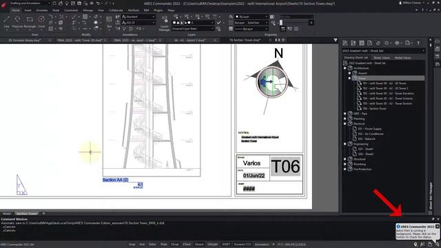
Task: Open the Insert ribbon tab
Action: point(28,10)
